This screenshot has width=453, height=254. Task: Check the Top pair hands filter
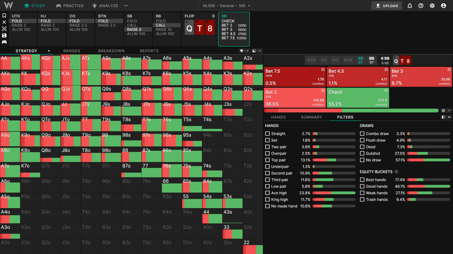click(267, 160)
